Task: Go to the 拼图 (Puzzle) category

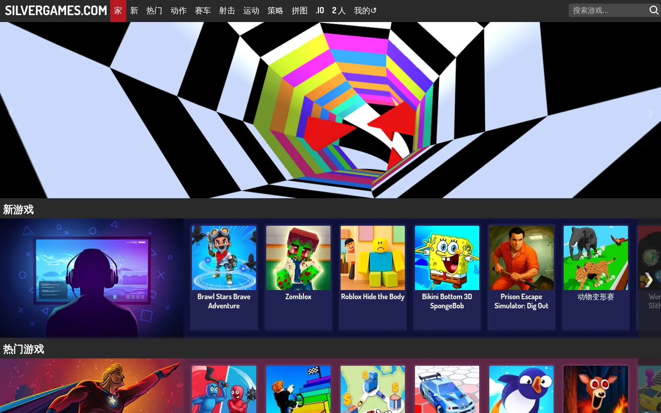Action: pos(300,11)
